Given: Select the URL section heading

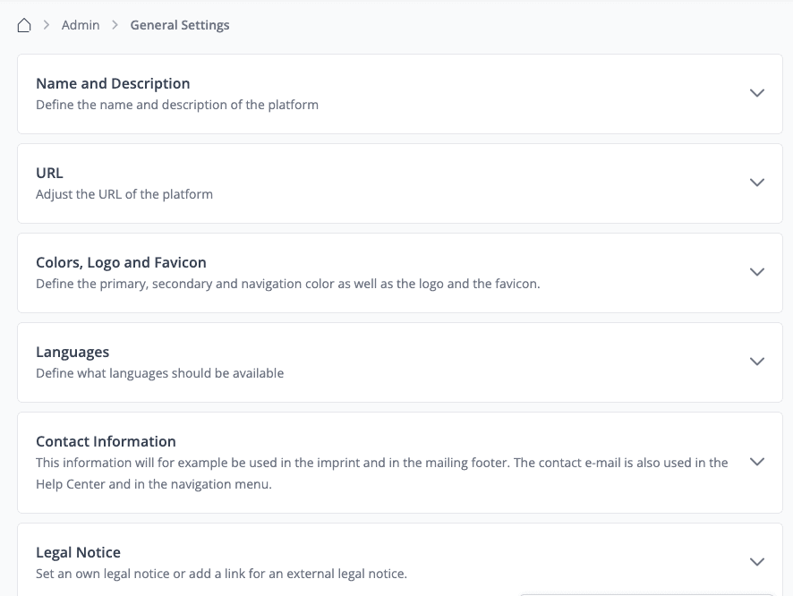Looking at the screenshot, I should 49,173.
